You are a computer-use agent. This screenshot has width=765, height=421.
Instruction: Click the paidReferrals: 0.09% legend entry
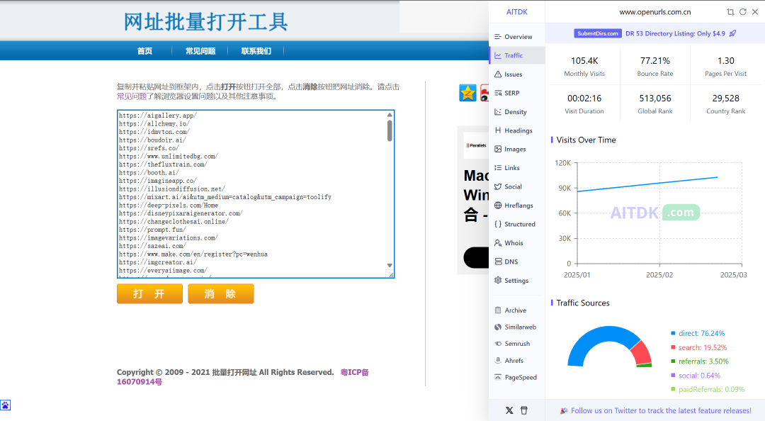708,389
